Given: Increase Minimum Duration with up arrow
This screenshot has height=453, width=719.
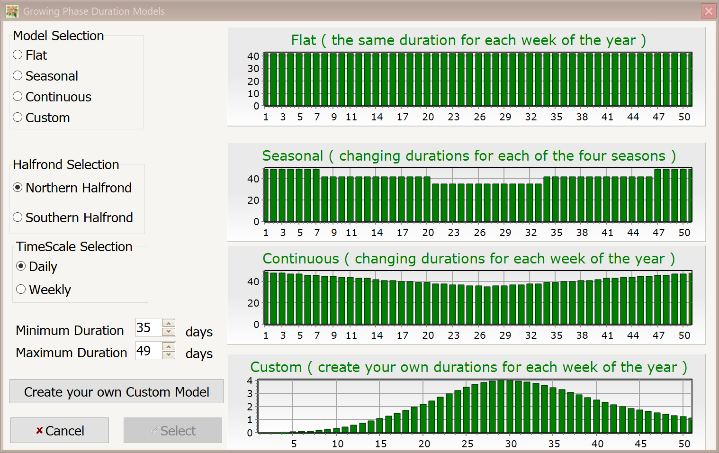Looking at the screenshot, I should coord(169,323).
